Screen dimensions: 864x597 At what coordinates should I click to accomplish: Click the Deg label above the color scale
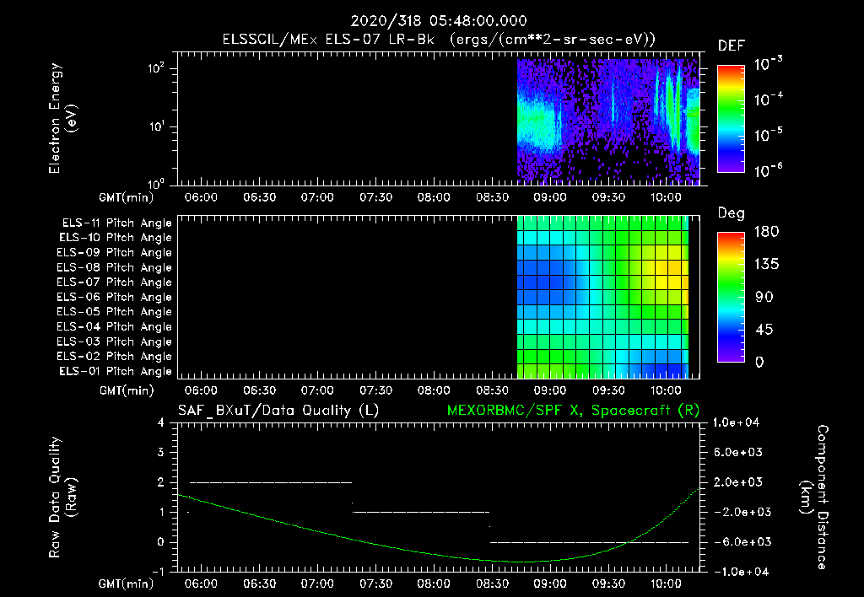[732, 213]
